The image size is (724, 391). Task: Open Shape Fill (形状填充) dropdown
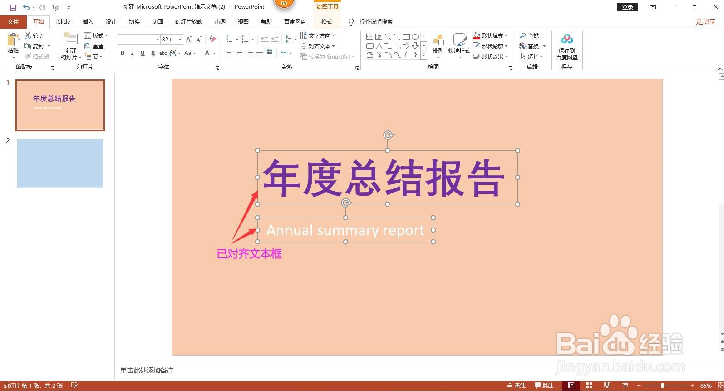point(490,35)
